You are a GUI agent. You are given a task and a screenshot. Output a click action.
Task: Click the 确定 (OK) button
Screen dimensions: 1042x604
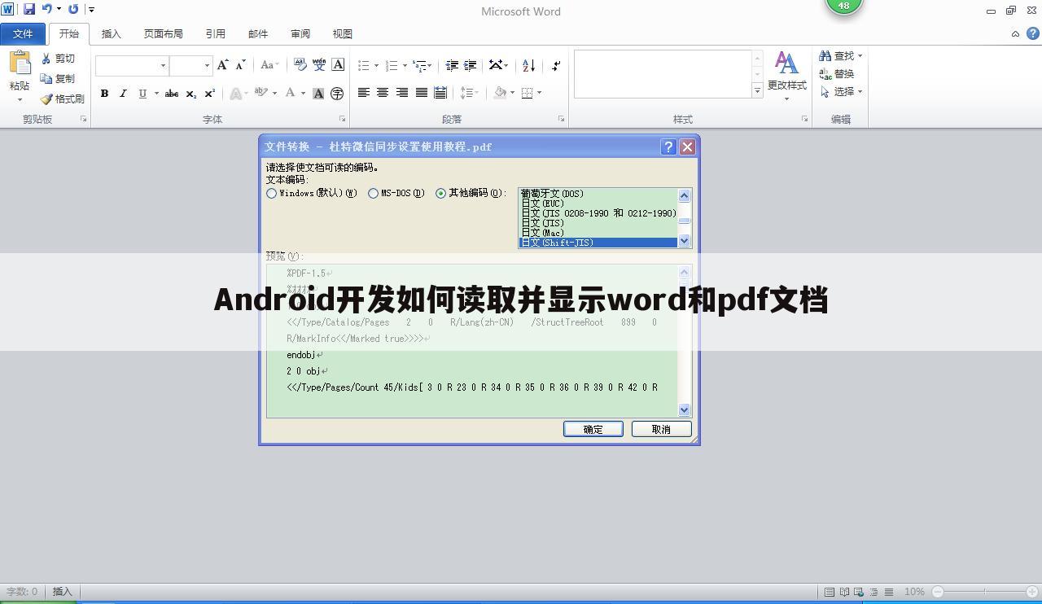pyautogui.click(x=593, y=429)
